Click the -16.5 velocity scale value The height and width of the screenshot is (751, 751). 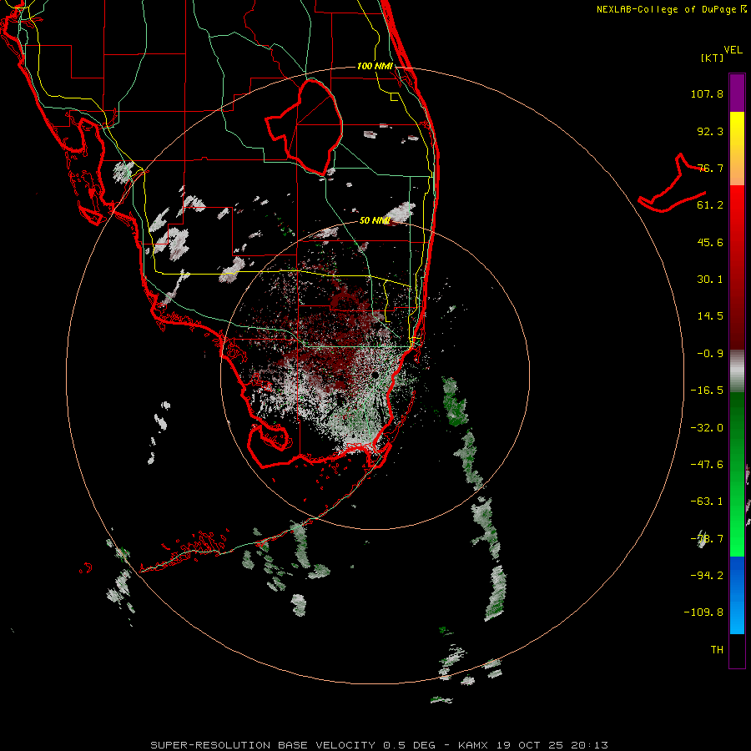pyautogui.click(x=707, y=391)
